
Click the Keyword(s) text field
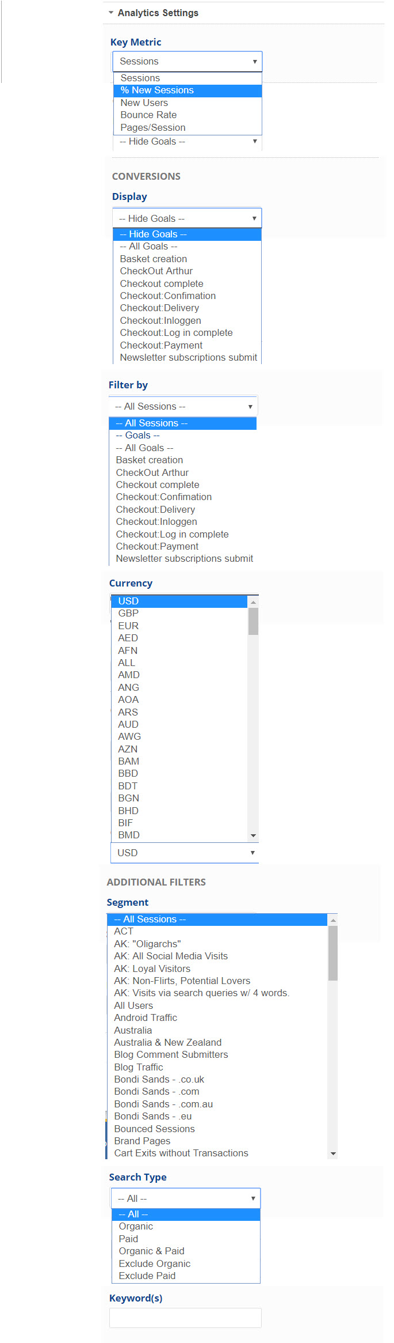[185, 1318]
